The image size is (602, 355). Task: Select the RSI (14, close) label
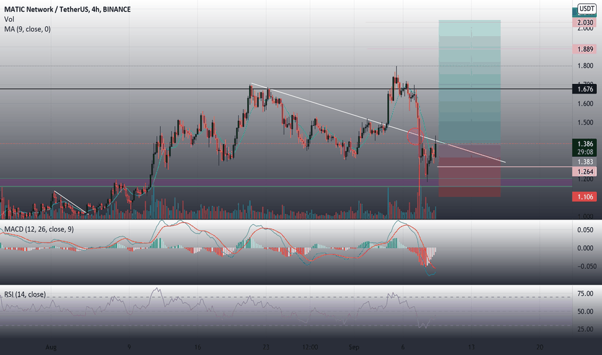tap(25, 294)
